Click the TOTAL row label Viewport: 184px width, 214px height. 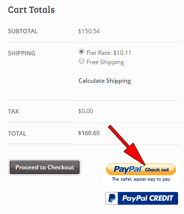pos(17,134)
